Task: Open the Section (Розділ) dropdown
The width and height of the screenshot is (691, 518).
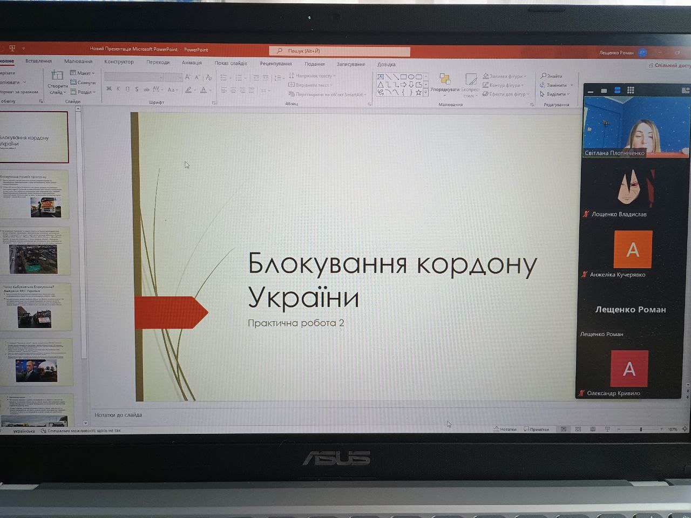Action: click(83, 92)
